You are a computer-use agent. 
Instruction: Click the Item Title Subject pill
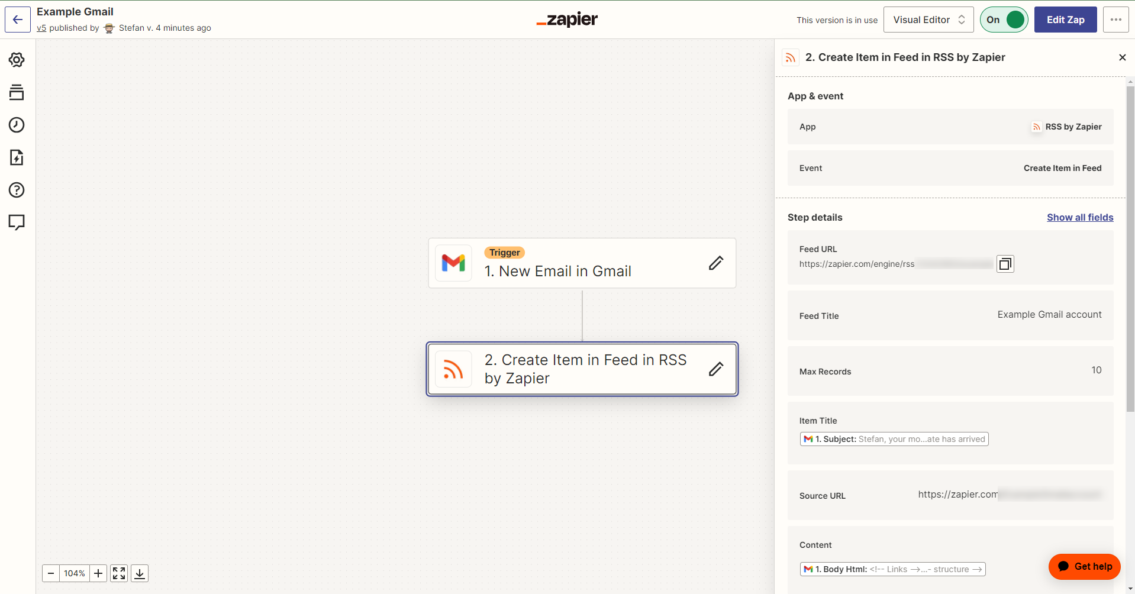pyautogui.click(x=894, y=439)
